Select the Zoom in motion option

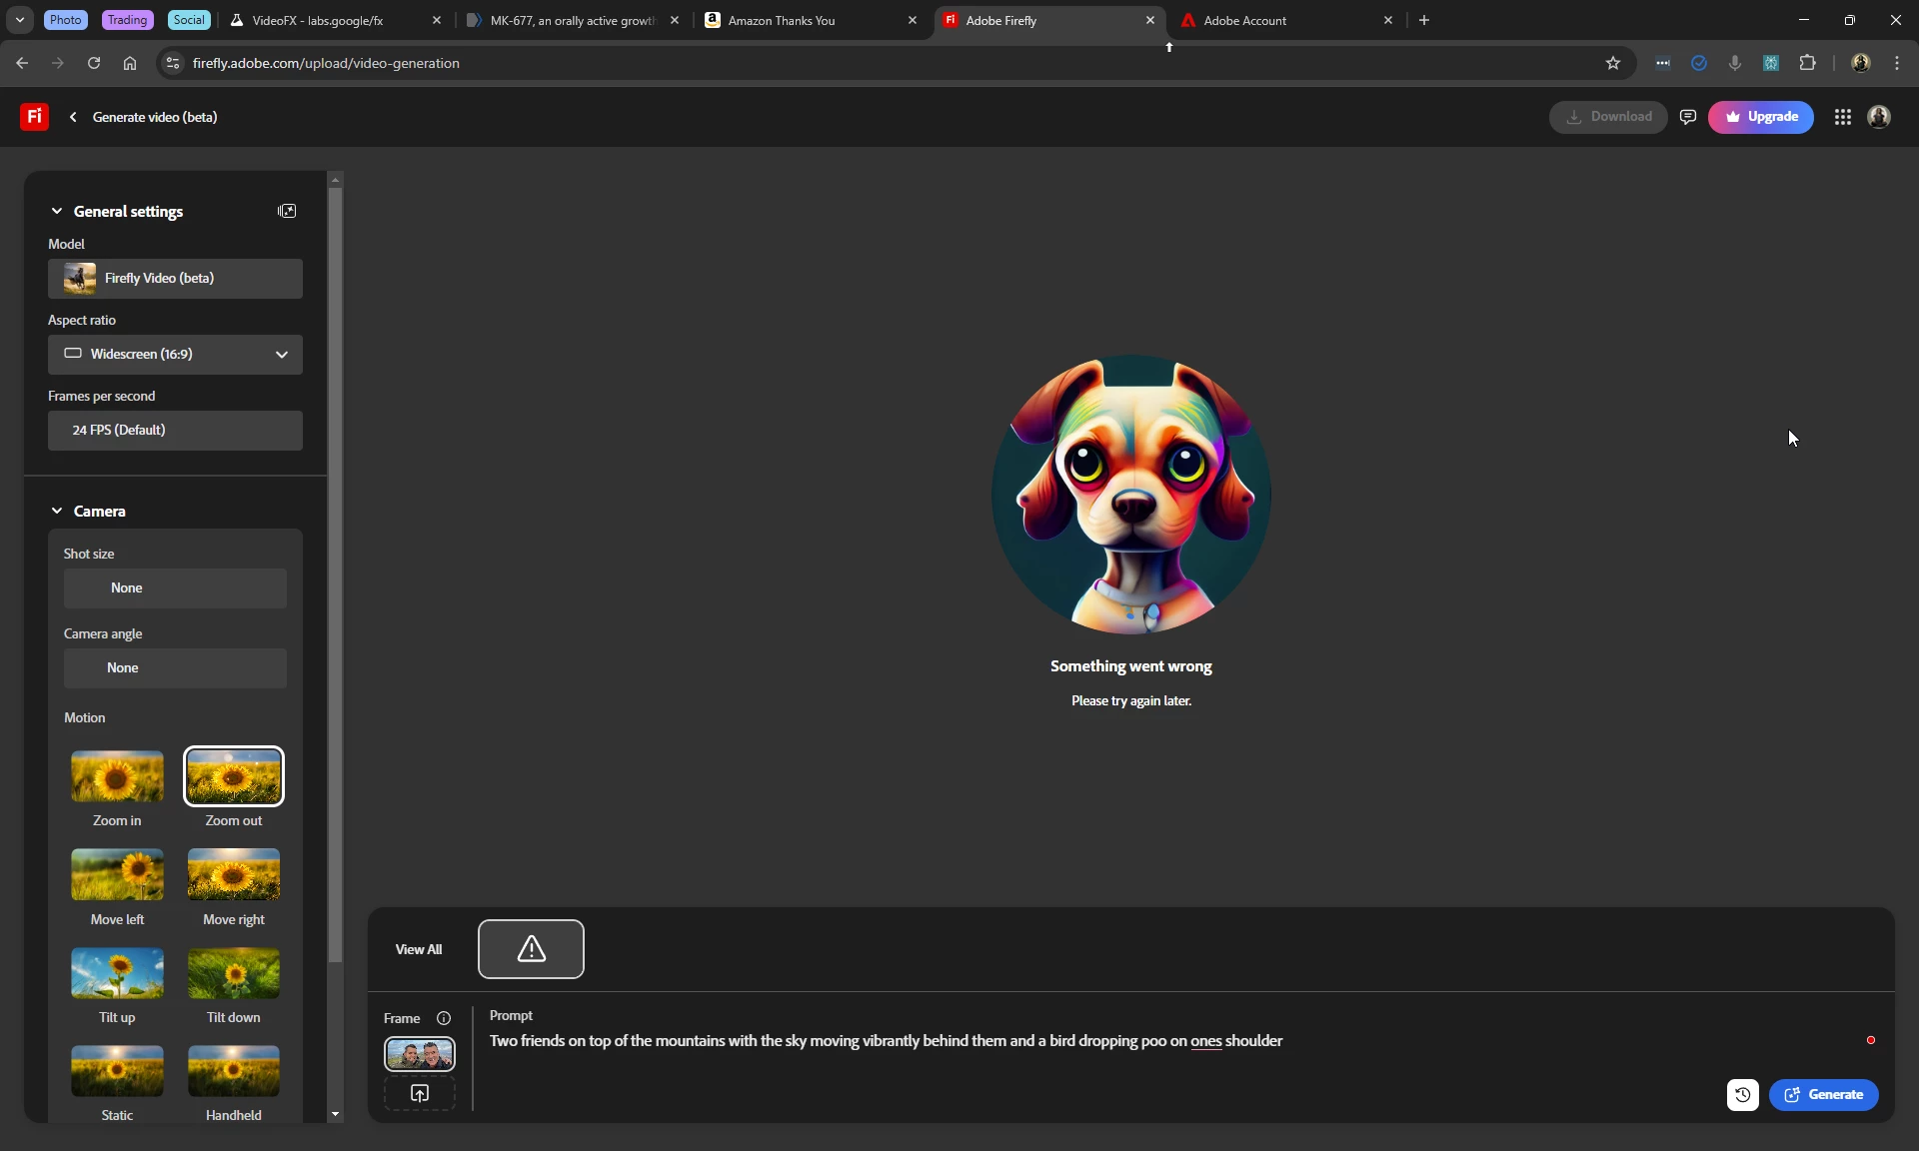[117, 776]
